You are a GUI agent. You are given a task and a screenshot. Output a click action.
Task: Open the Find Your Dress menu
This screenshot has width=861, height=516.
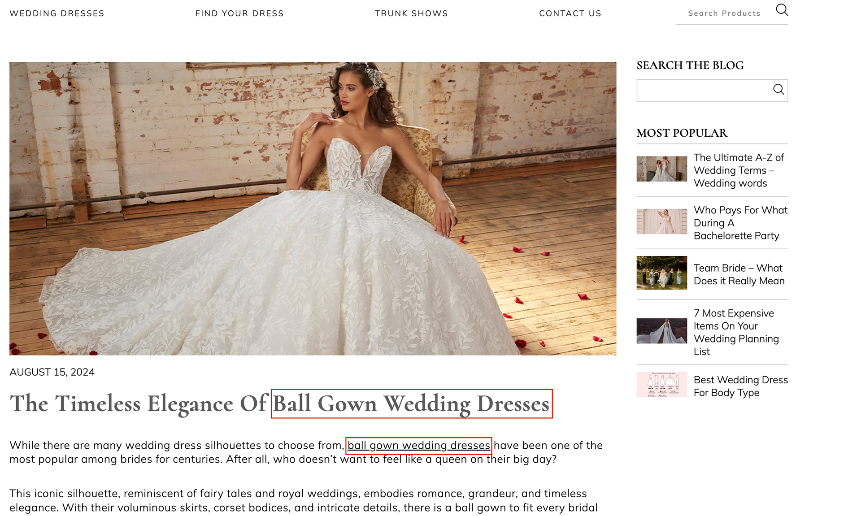click(239, 13)
